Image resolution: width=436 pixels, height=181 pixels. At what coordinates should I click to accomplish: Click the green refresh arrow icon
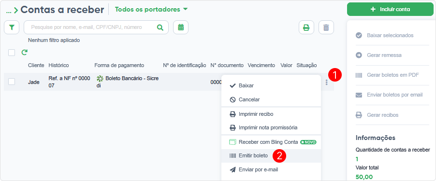click(x=25, y=52)
